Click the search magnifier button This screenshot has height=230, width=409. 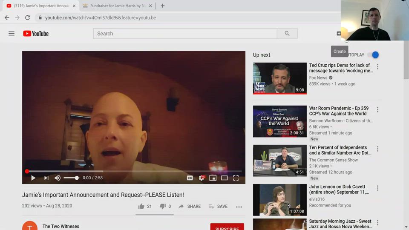click(x=287, y=34)
